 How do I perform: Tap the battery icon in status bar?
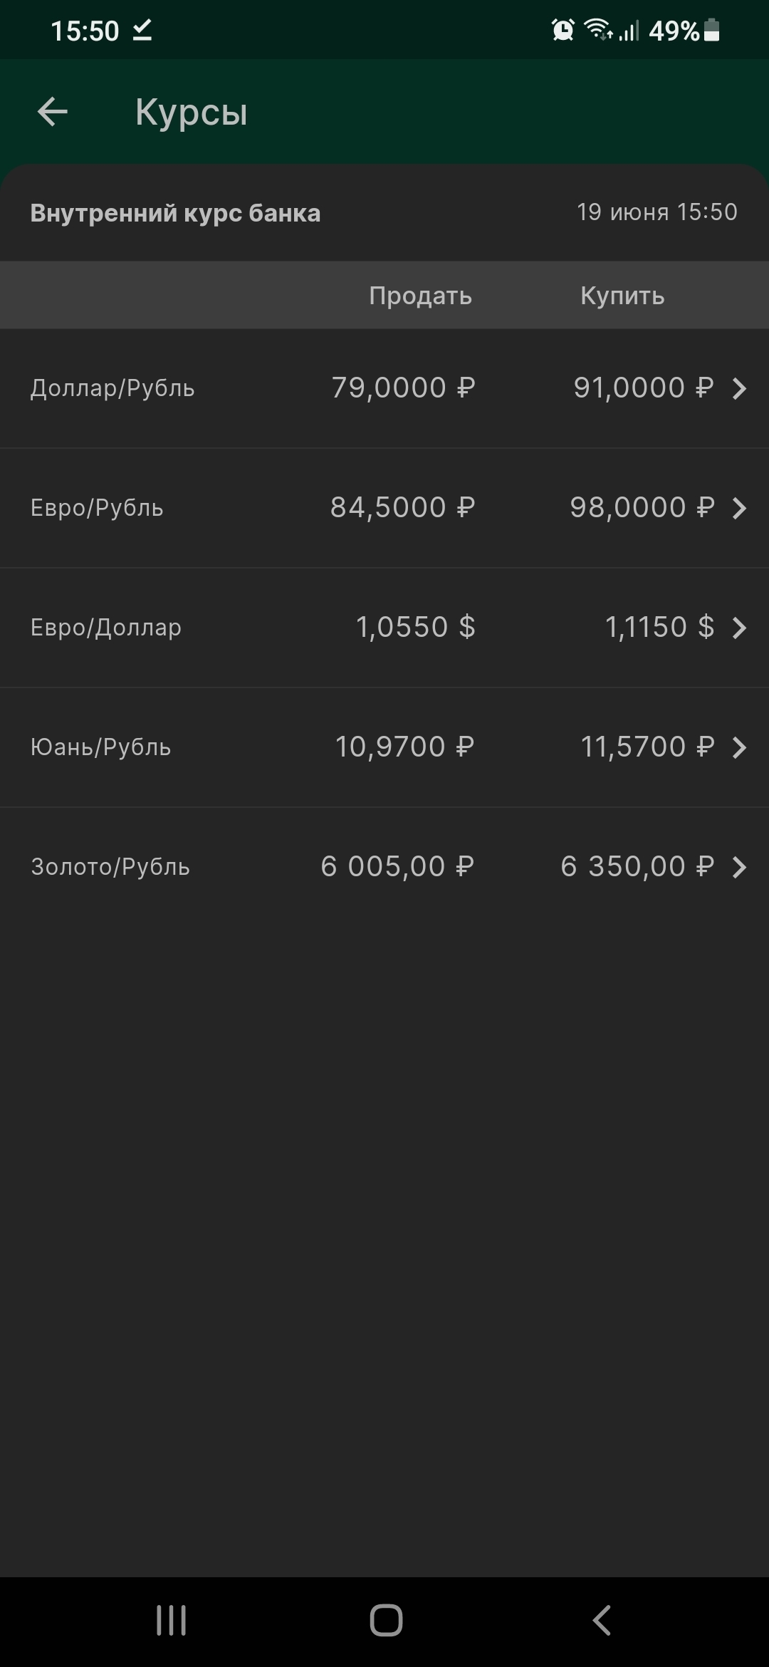pos(711,30)
